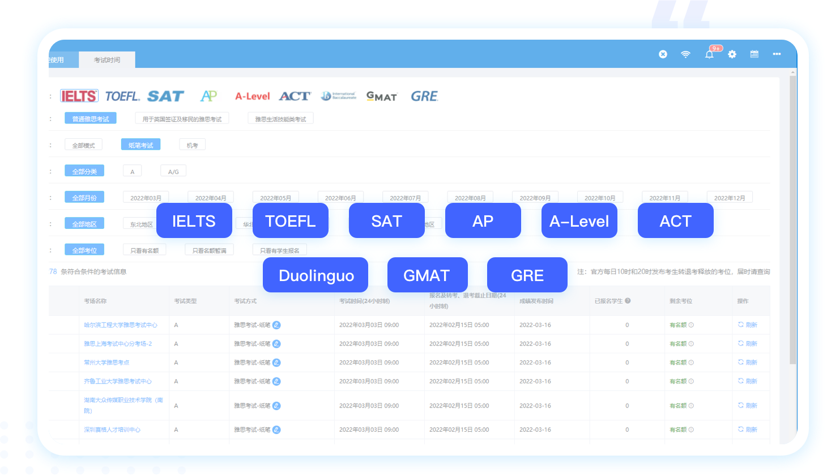Select the IELTS exam logo

coord(79,96)
